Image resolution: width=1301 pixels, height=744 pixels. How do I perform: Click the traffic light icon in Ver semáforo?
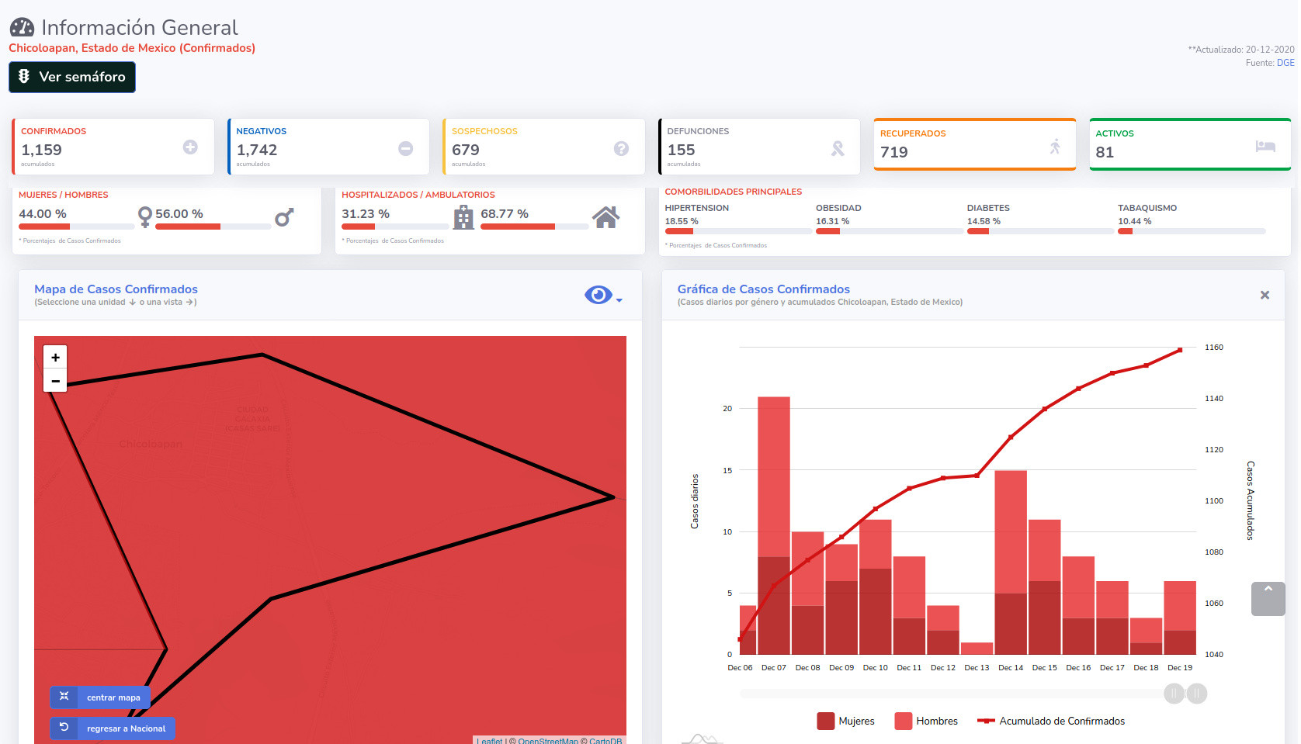click(x=24, y=76)
